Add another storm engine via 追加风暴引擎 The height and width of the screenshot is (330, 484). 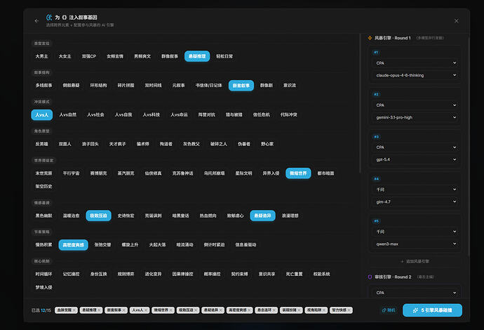pos(415,261)
